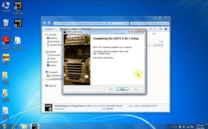Toggle the Explorer preview pane

(x=160, y=29)
